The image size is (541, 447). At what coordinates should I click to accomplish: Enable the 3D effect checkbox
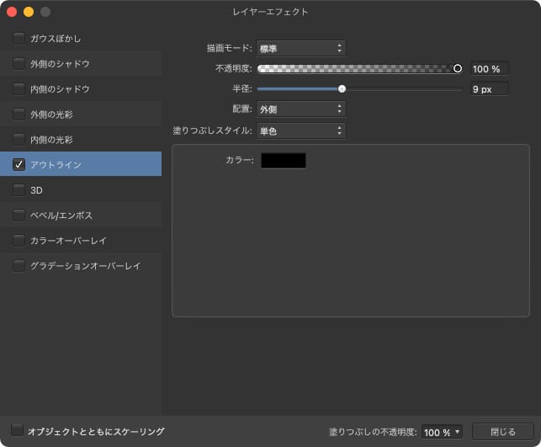[19, 189]
